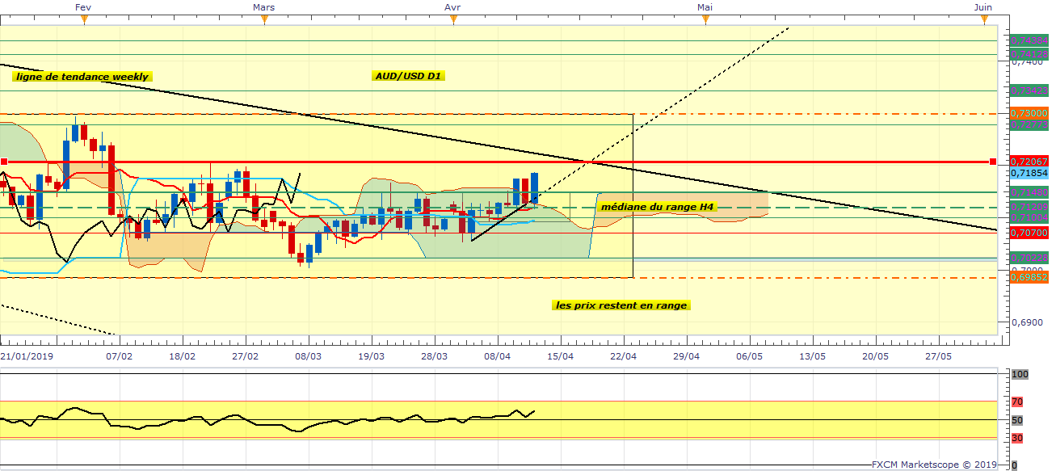Click the RSI 70 level label

click(1018, 402)
